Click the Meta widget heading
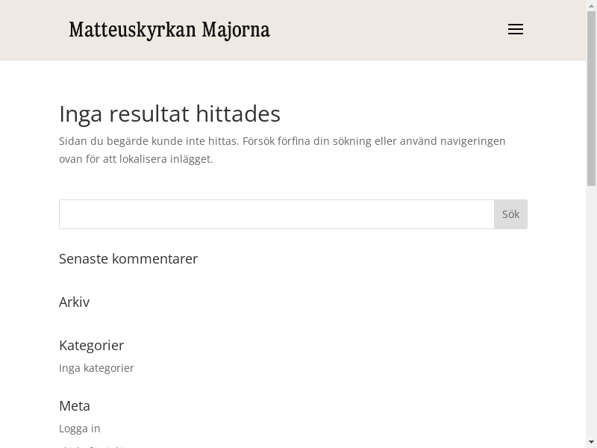597x448 pixels. pos(75,405)
